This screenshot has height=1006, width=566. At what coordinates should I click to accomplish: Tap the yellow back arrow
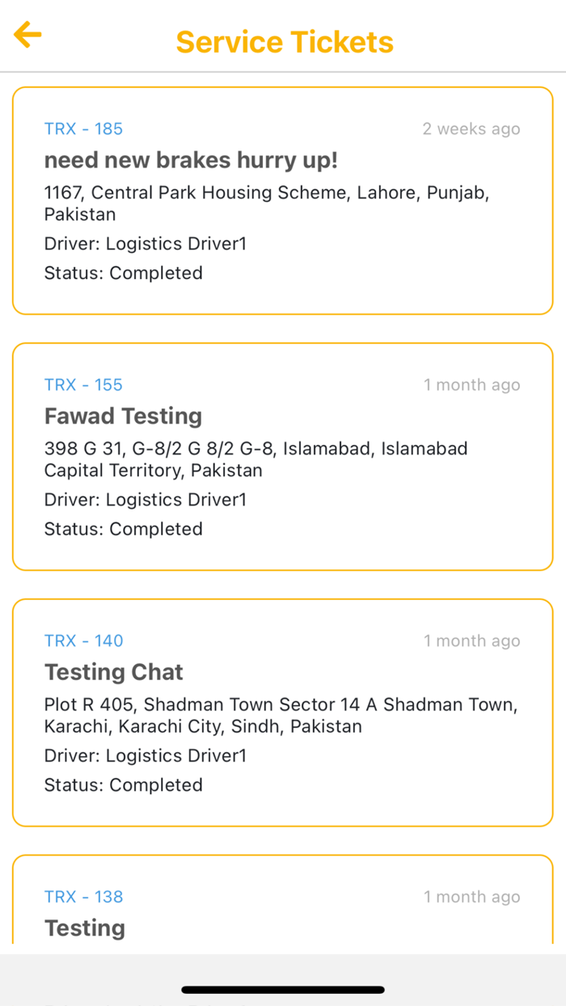(27, 35)
